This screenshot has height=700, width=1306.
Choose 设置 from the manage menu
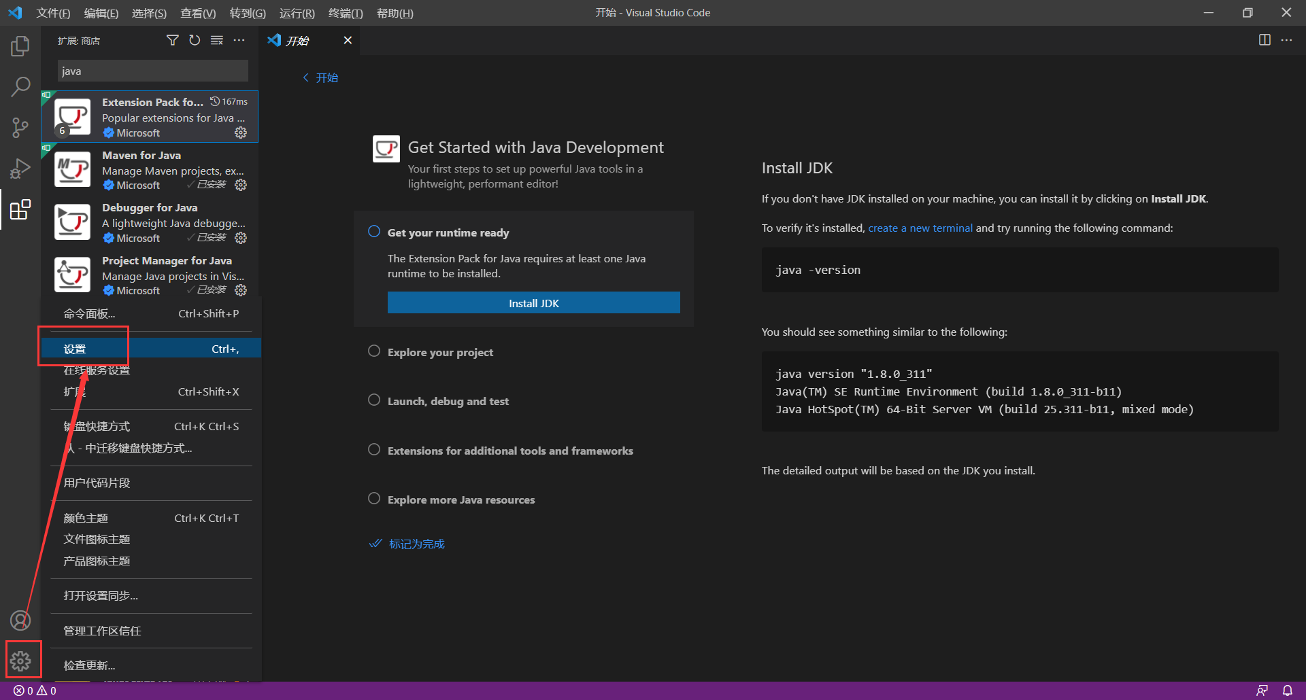(151, 349)
